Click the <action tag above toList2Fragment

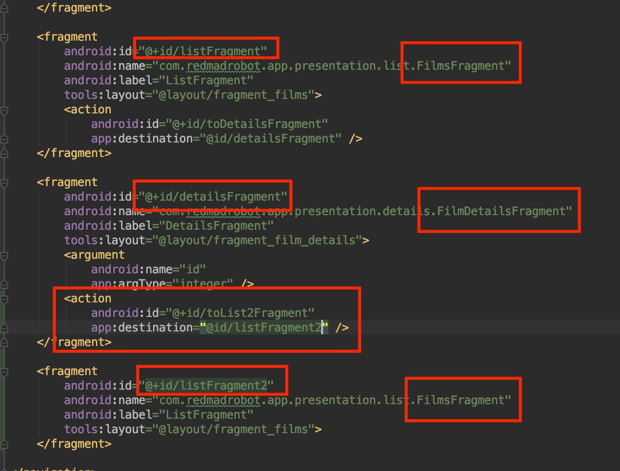point(87,298)
